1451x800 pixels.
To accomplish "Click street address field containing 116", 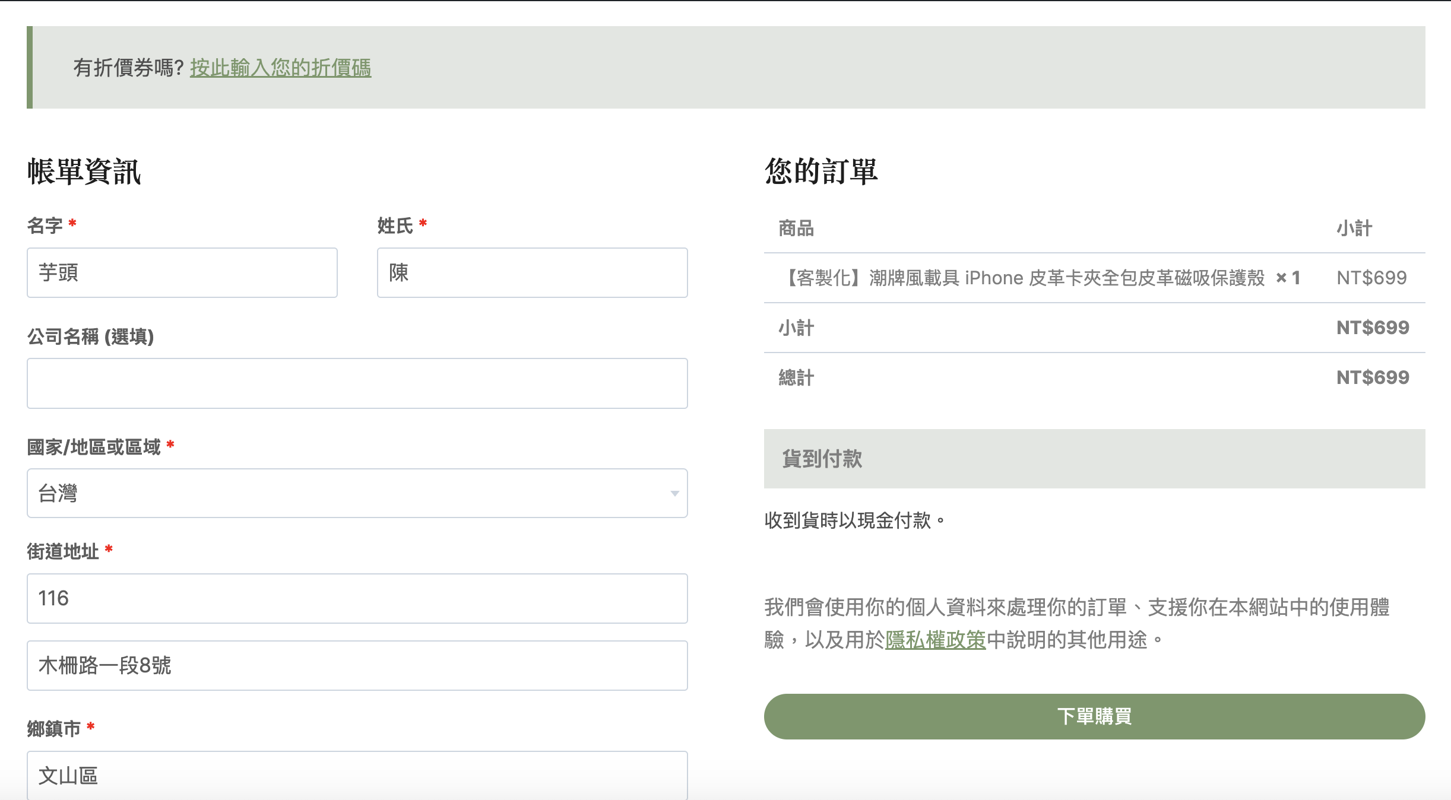I will pyautogui.click(x=357, y=598).
